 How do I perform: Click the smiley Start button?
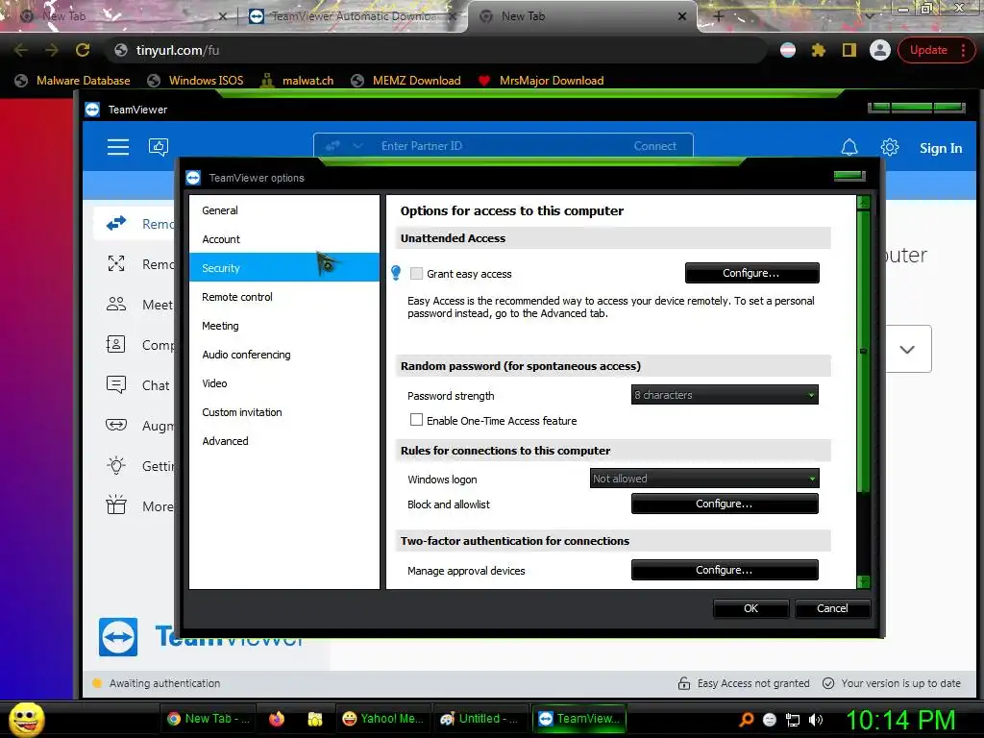coord(26,719)
